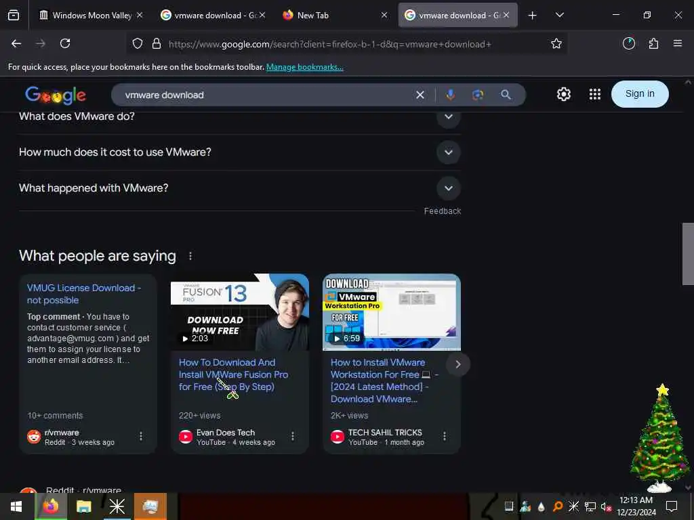Play the VMware Workstation Pro video thumbnail
Screen dimensions: 694x520
391,312
